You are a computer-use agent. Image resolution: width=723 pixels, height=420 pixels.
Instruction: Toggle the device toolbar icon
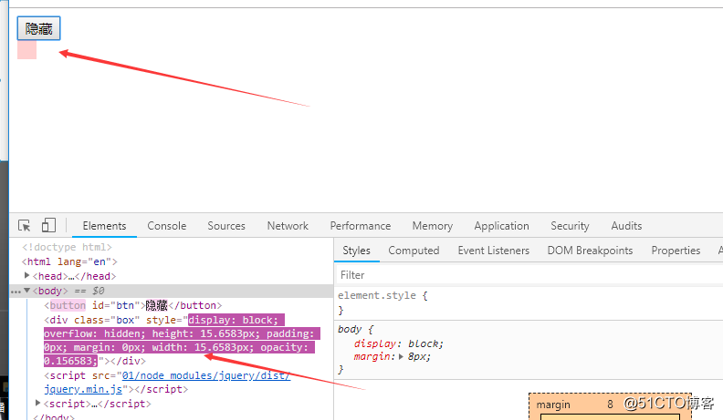(x=48, y=225)
